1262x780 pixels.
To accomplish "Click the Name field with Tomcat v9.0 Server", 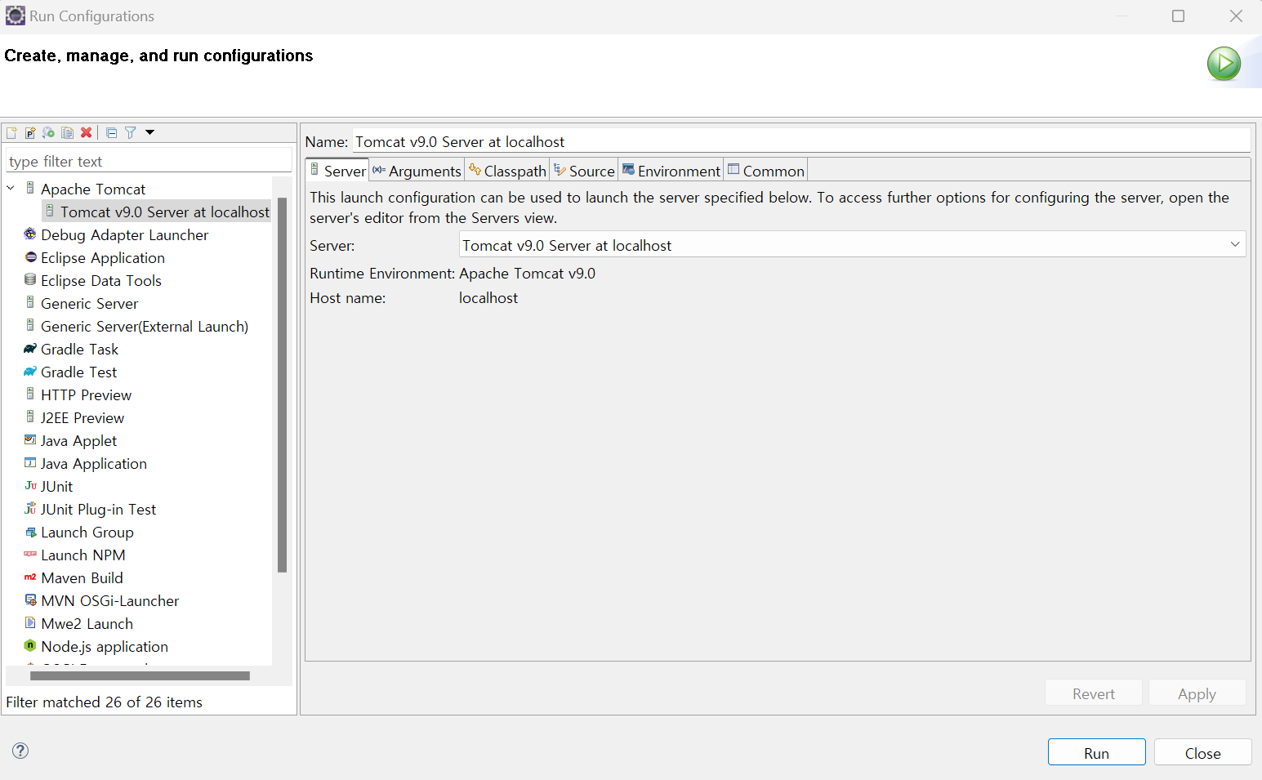I will pyautogui.click(x=801, y=141).
